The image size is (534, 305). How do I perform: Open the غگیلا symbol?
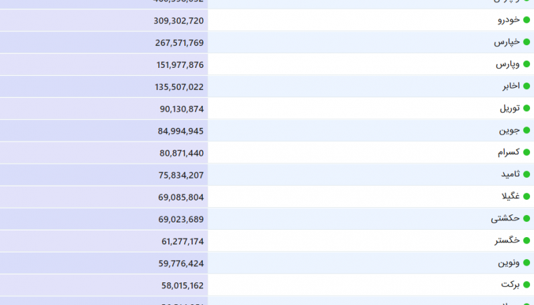[x=511, y=196]
